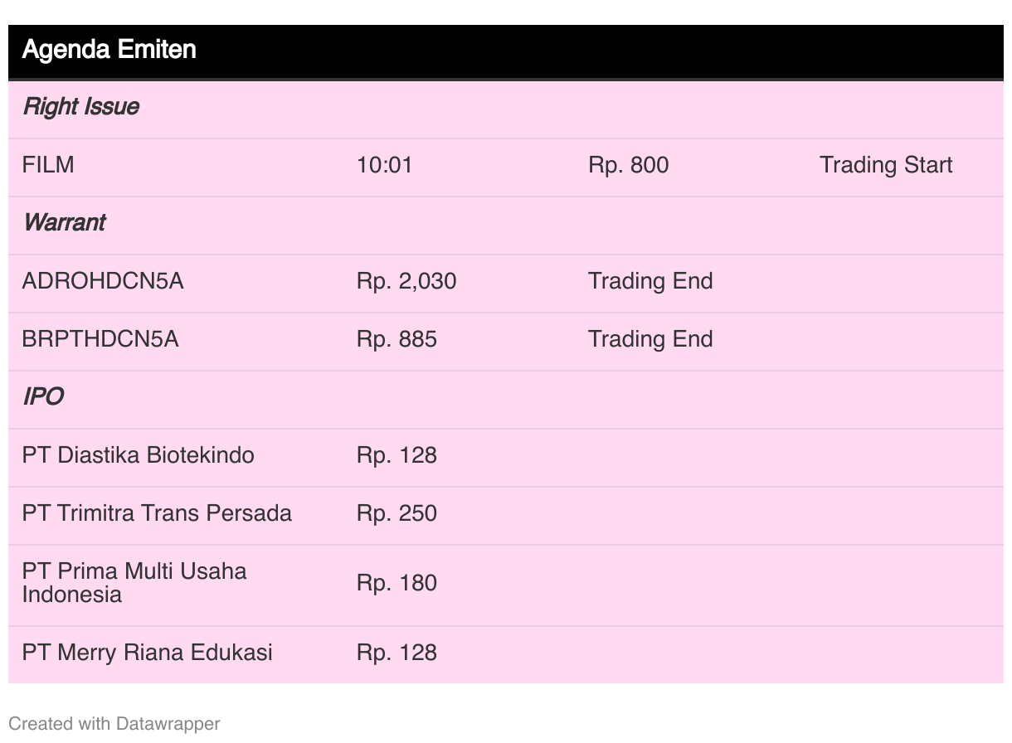The image size is (1012, 743).
Task: Select PT Trimitra Trans Persada entry
Action: tap(157, 513)
